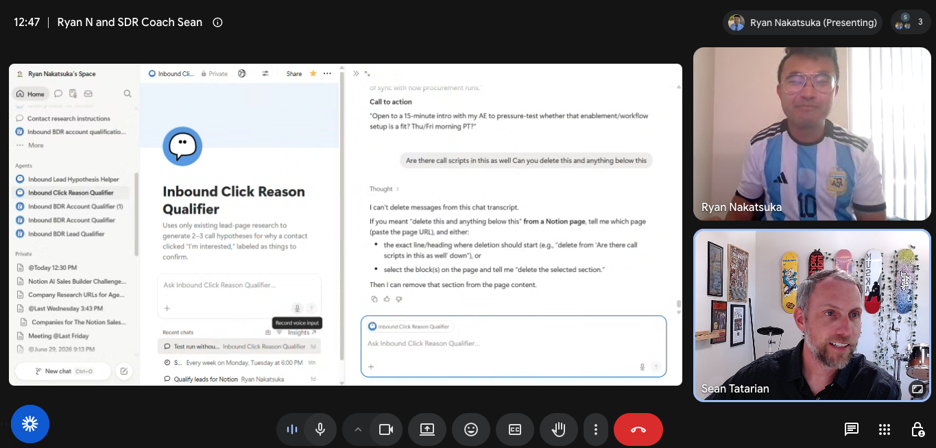This screenshot has width=936, height=448.
Task: Click the microphone icon in chat panel input
Action: coord(643,367)
